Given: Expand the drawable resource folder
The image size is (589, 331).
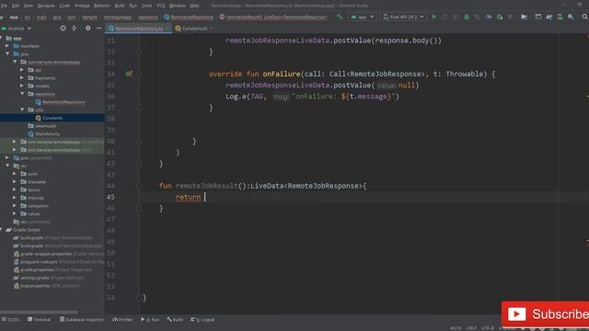Looking at the screenshot, I should point(15,182).
